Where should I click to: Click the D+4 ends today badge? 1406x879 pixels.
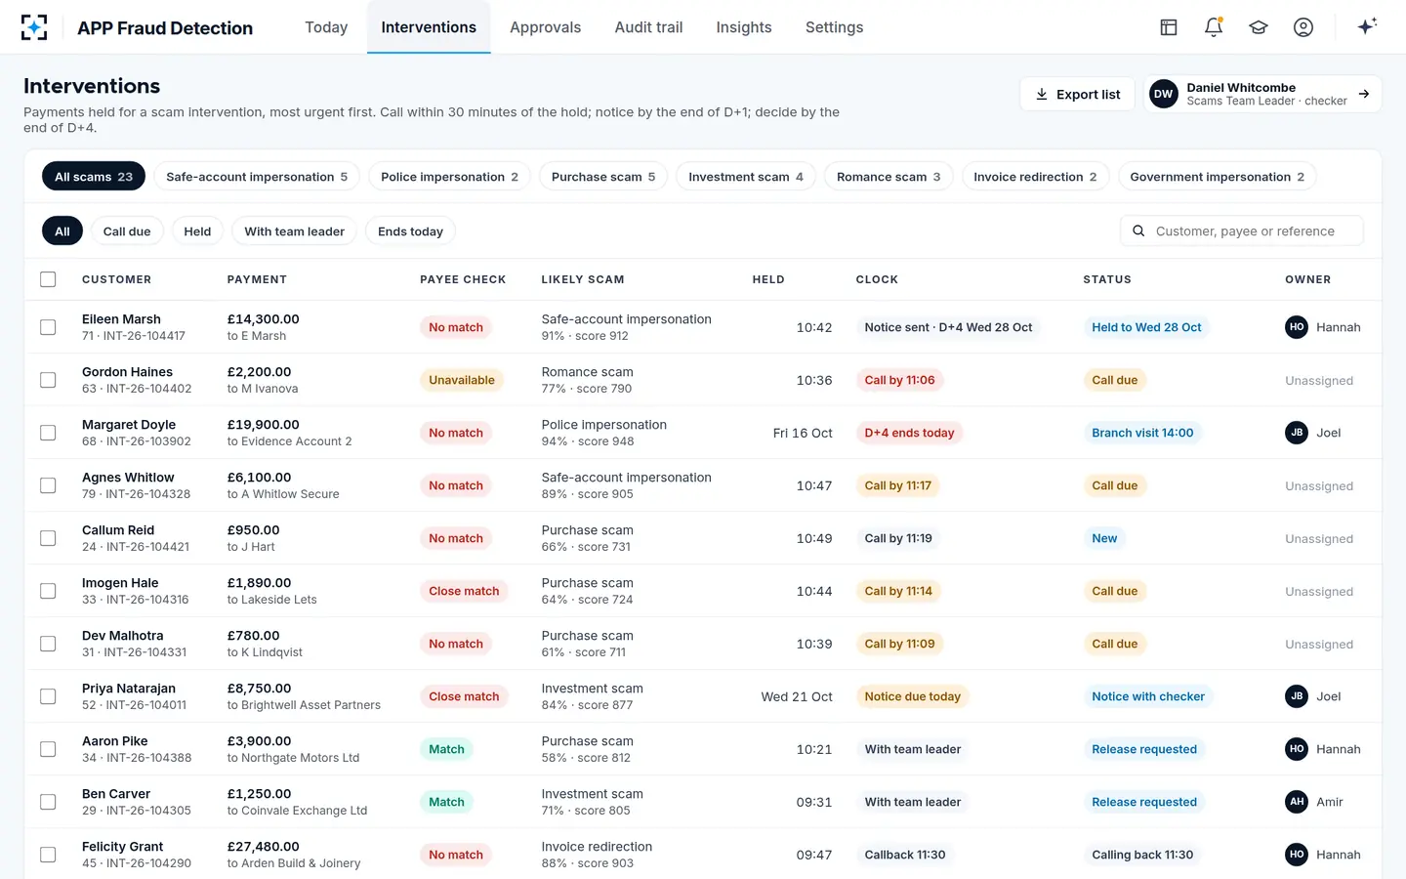[909, 433]
